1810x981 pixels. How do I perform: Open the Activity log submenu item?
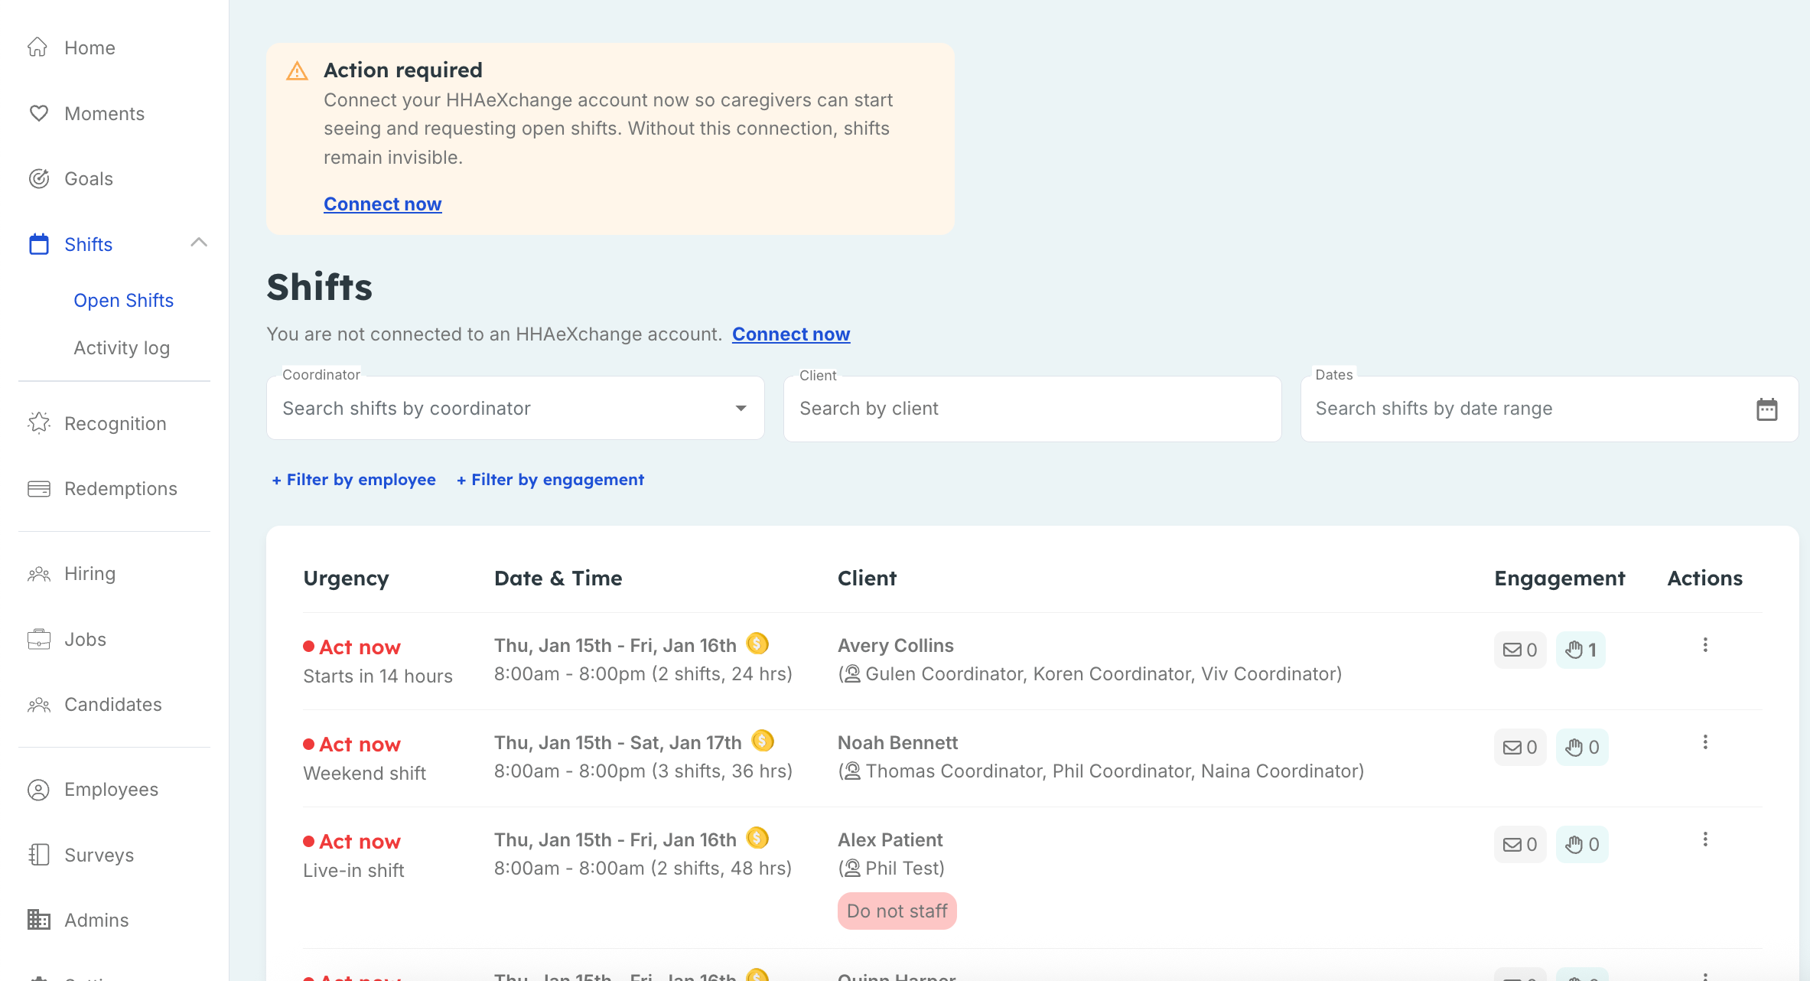122,347
